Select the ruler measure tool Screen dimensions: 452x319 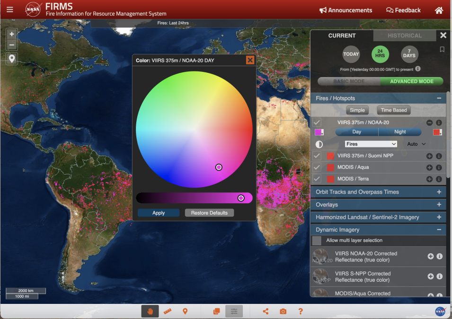coord(168,311)
